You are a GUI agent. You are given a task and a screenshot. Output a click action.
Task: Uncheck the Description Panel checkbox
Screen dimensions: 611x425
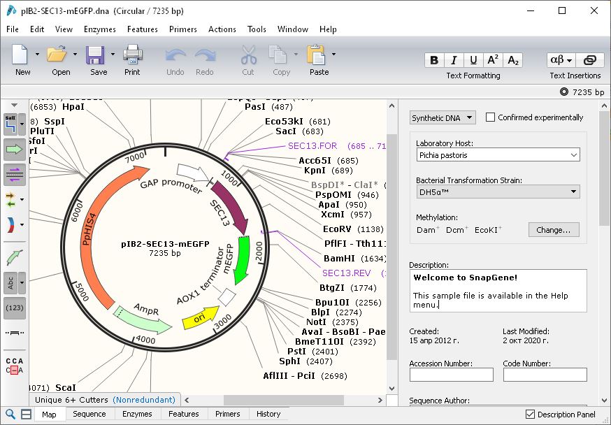tap(531, 415)
